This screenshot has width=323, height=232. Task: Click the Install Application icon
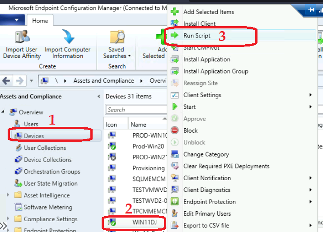174,59
